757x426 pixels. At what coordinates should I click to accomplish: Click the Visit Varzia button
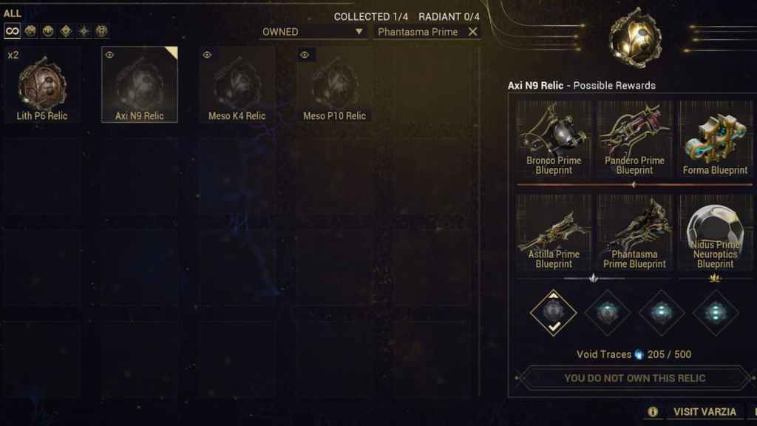[705, 412]
